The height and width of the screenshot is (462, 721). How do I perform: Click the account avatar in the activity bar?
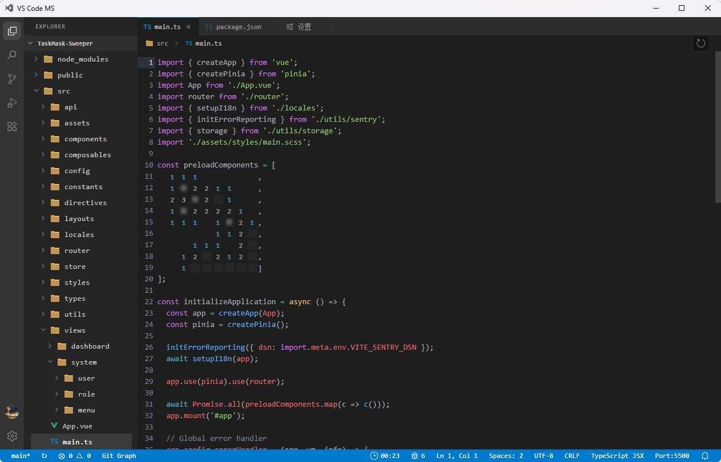pos(12,412)
